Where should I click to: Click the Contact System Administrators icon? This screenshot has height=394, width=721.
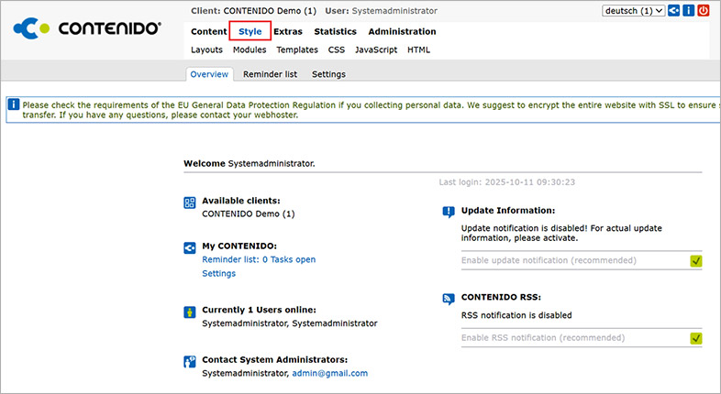[190, 362]
